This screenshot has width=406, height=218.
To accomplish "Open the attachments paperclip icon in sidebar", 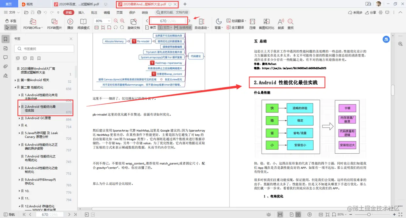I will [x=6, y=67].
